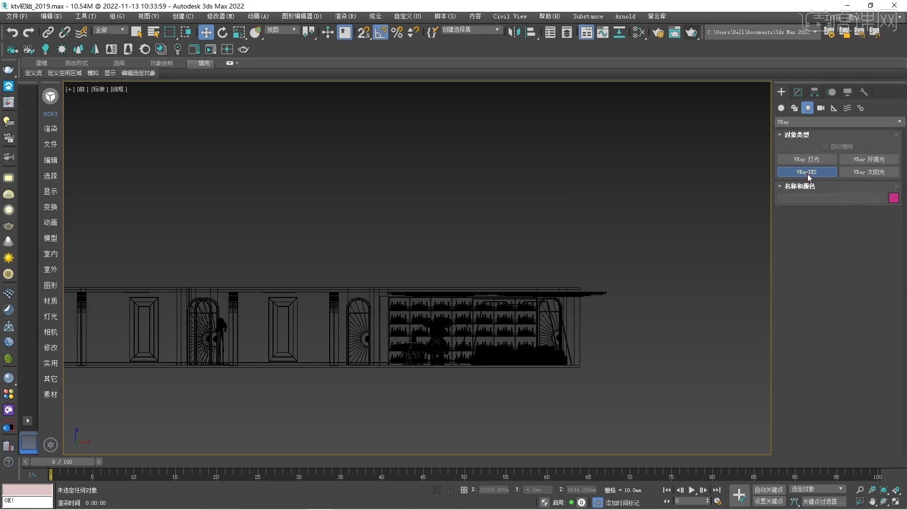This screenshot has width=907, height=510.
Task: Click the large Set Keys plus button
Action: [739, 495]
